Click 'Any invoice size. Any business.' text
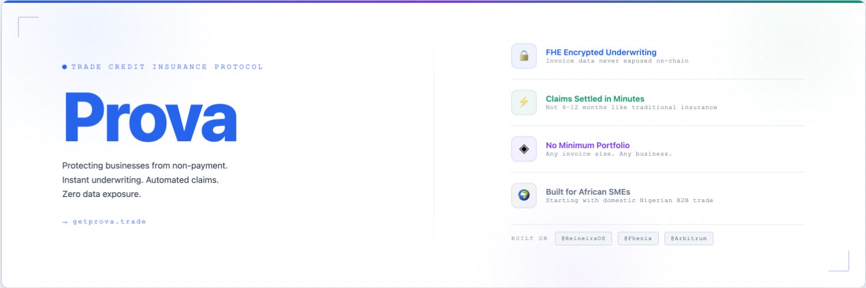 point(609,154)
